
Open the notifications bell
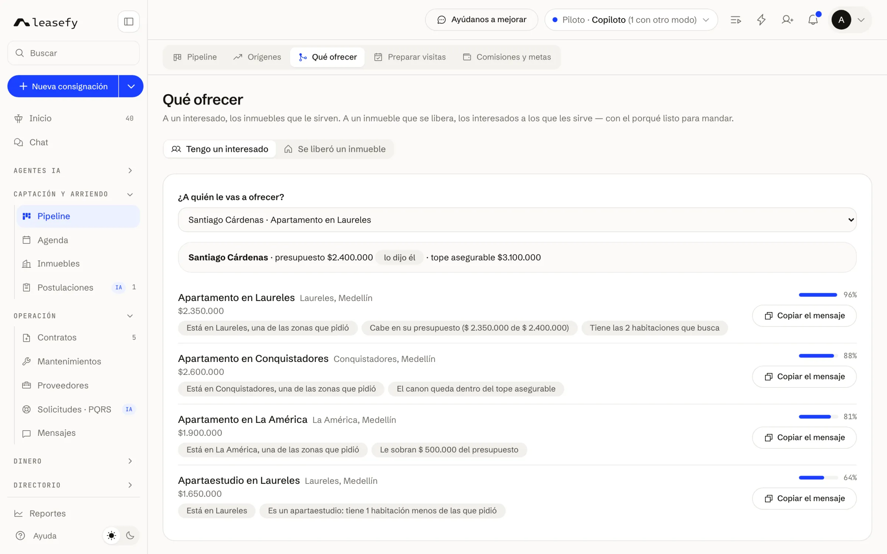[813, 20]
